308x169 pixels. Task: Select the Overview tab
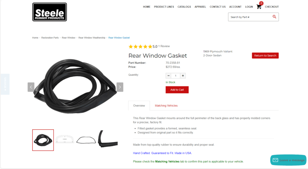pos(139,105)
